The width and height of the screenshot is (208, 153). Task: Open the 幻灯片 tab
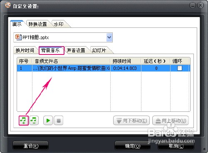[x=99, y=50]
